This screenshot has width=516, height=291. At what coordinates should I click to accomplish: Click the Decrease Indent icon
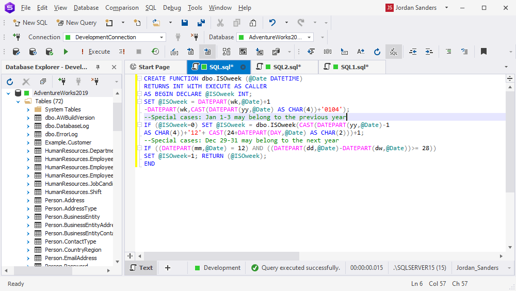click(413, 52)
